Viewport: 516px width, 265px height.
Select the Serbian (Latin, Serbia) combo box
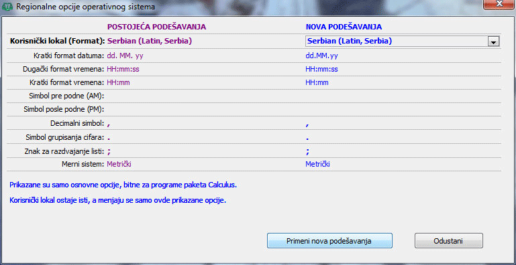point(403,41)
